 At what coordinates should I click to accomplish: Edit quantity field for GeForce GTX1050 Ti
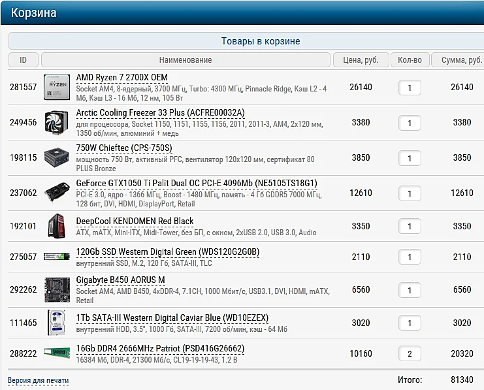tap(410, 193)
